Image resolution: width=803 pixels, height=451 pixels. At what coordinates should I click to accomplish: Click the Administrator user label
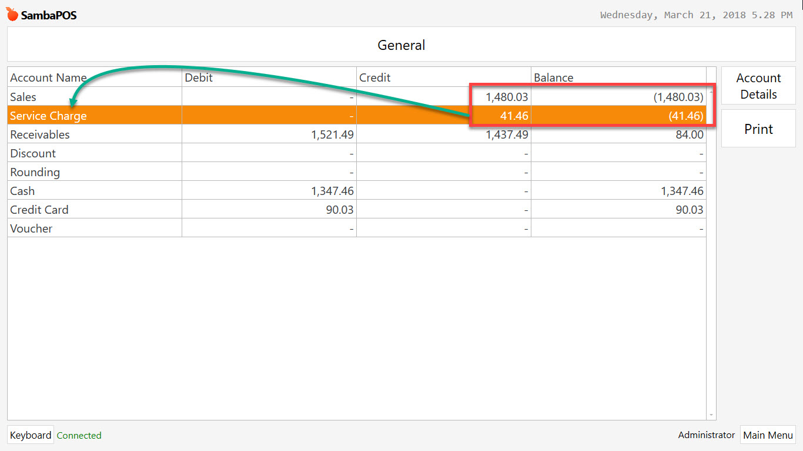(x=706, y=435)
